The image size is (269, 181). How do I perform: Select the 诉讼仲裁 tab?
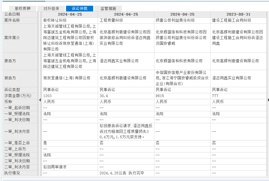point(80,8)
